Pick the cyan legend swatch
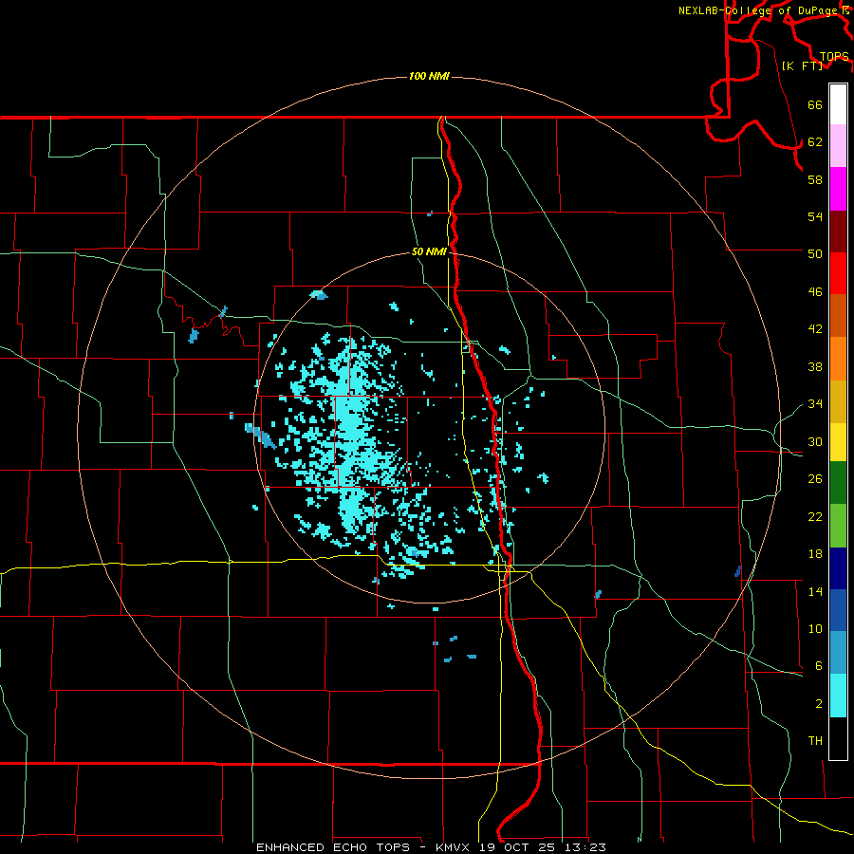Viewport: 854px width, 854px height. pos(838,696)
